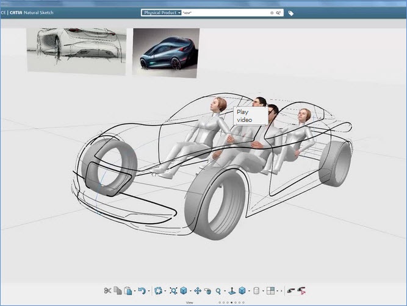Click the Normal View plane-arrow icon
Image resolution: width=407 pixels, height=306 pixels.
coord(232,291)
